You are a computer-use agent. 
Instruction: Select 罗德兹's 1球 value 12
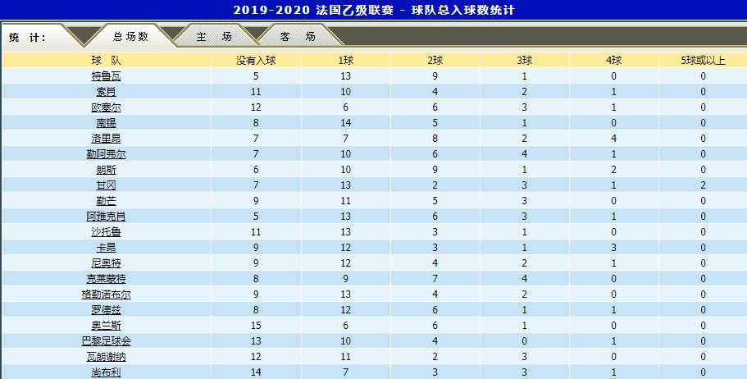(x=346, y=310)
